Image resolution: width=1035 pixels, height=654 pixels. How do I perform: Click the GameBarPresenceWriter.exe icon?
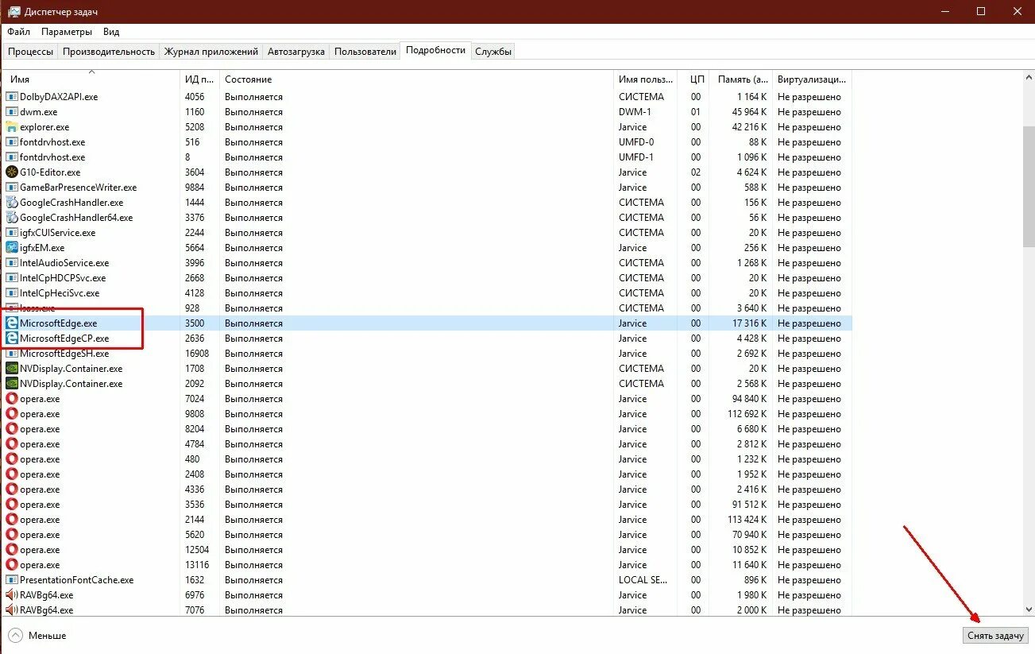(12, 188)
